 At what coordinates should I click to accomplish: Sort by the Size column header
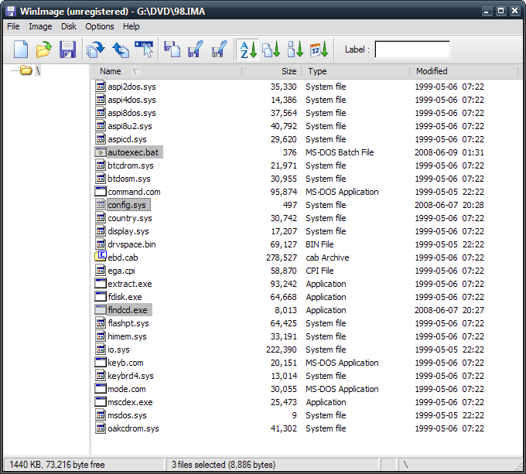289,71
